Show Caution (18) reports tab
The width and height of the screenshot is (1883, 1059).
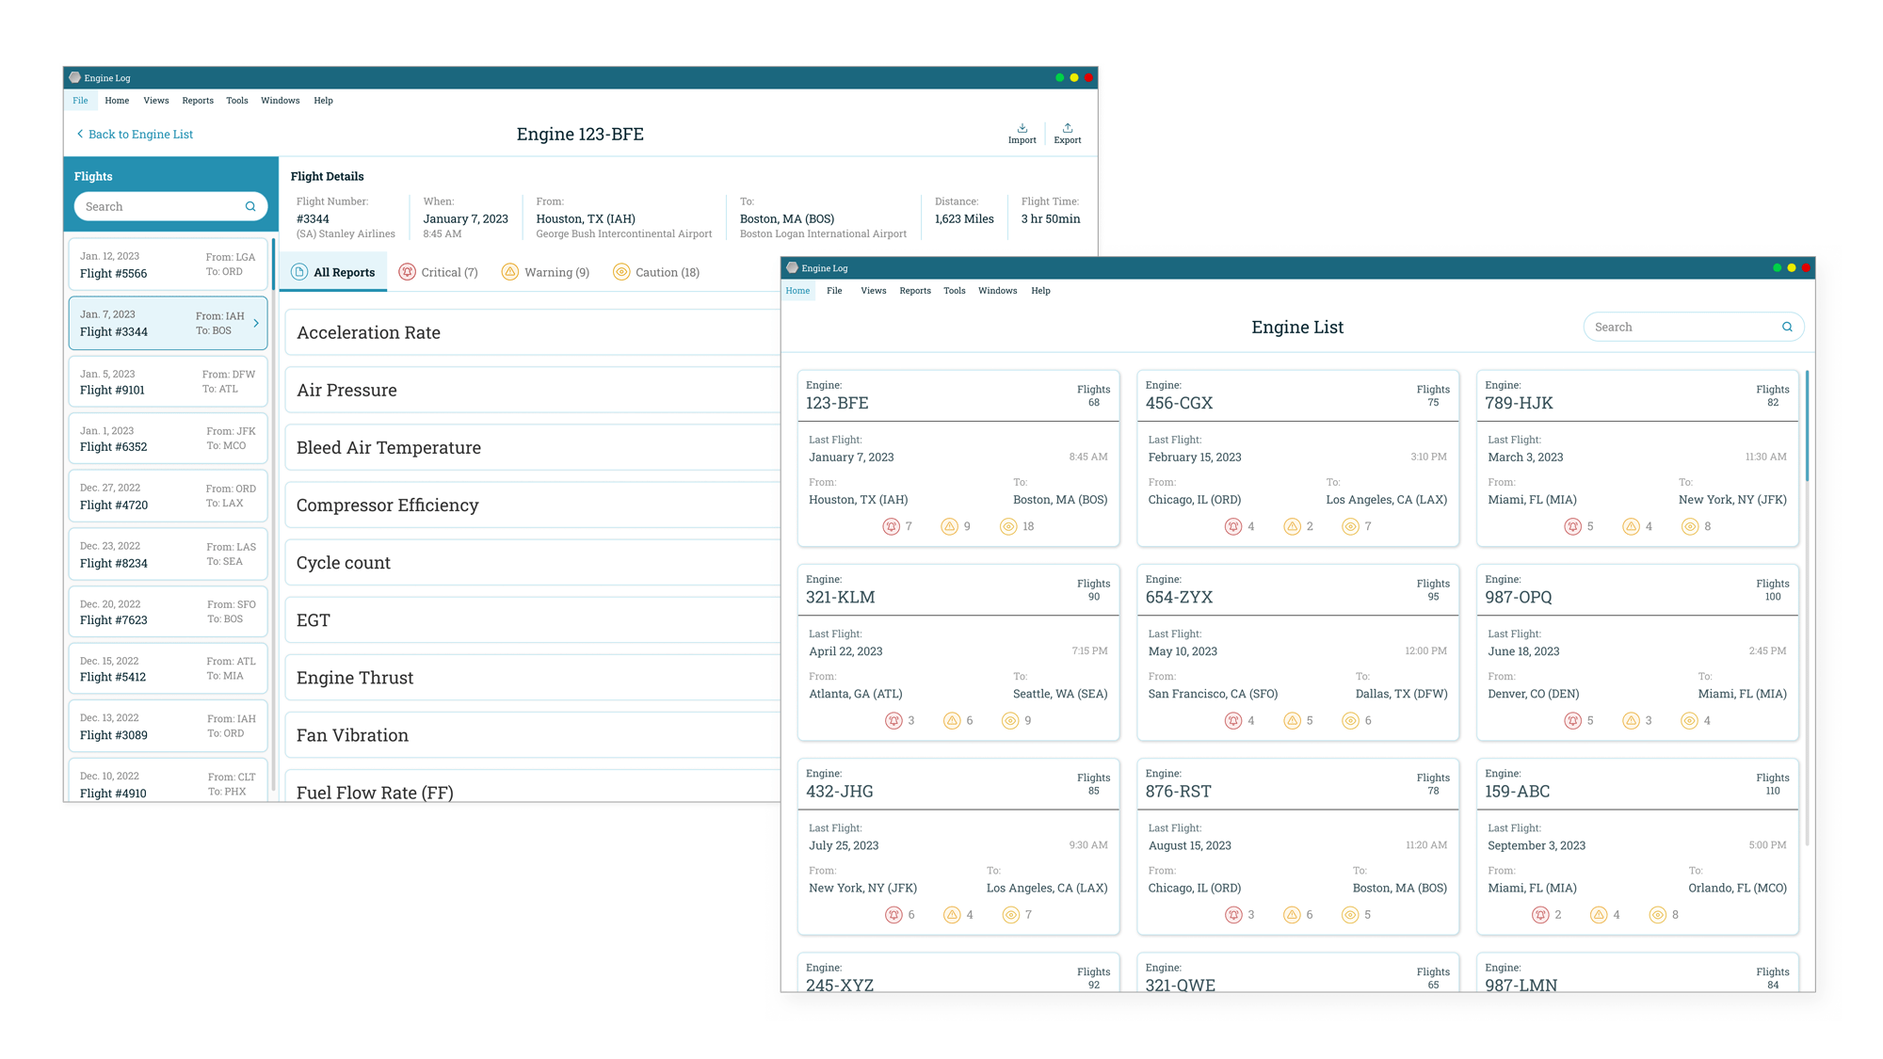[655, 272]
